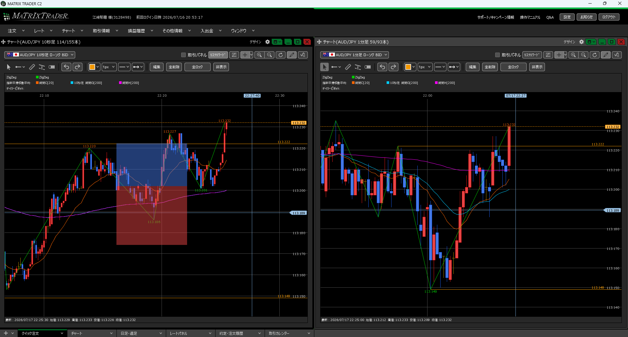Screen dimensions: 628x337
Task: Click the お知らせ button
Action: coord(586,17)
